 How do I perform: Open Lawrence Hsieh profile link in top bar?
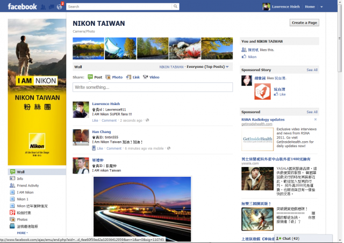285,6
